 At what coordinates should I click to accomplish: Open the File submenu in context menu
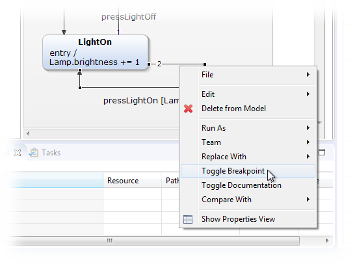(x=248, y=75)
